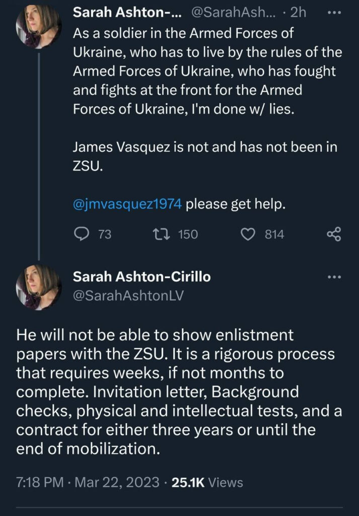Open the @jmvasquez1974 mention link
Viewport: 359px width, 516px height.
click(x=128, y=205)
